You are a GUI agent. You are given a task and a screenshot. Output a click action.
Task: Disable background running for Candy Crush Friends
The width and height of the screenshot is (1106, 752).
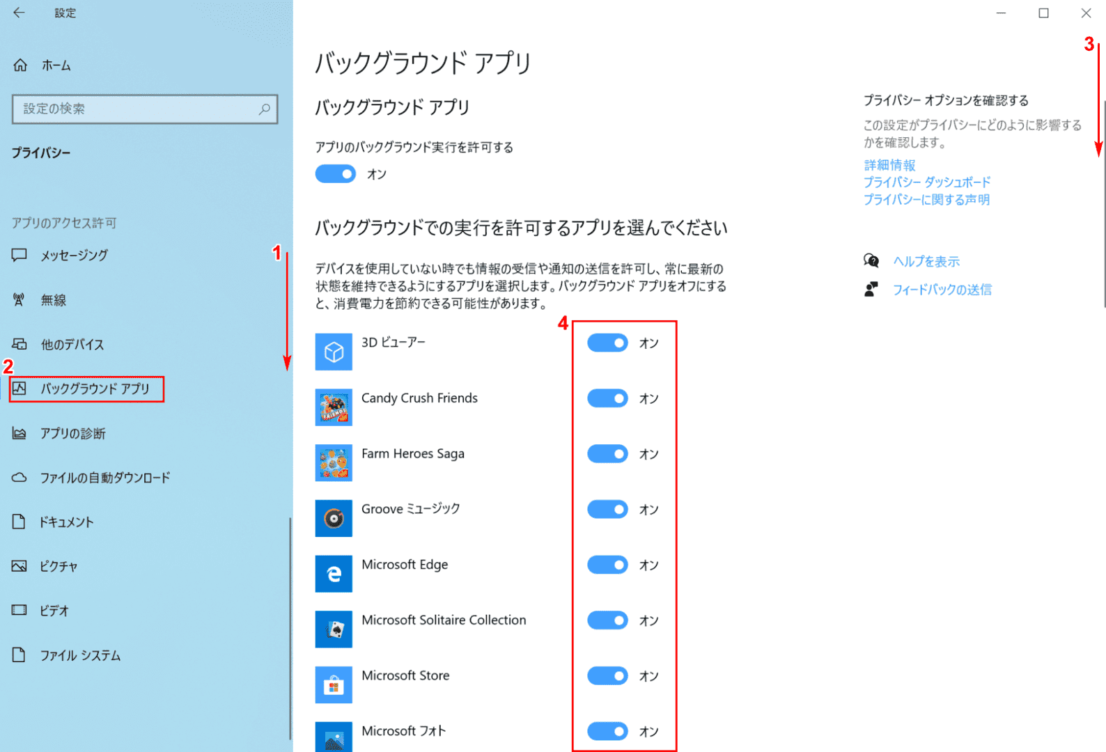[x=607, y=398]
